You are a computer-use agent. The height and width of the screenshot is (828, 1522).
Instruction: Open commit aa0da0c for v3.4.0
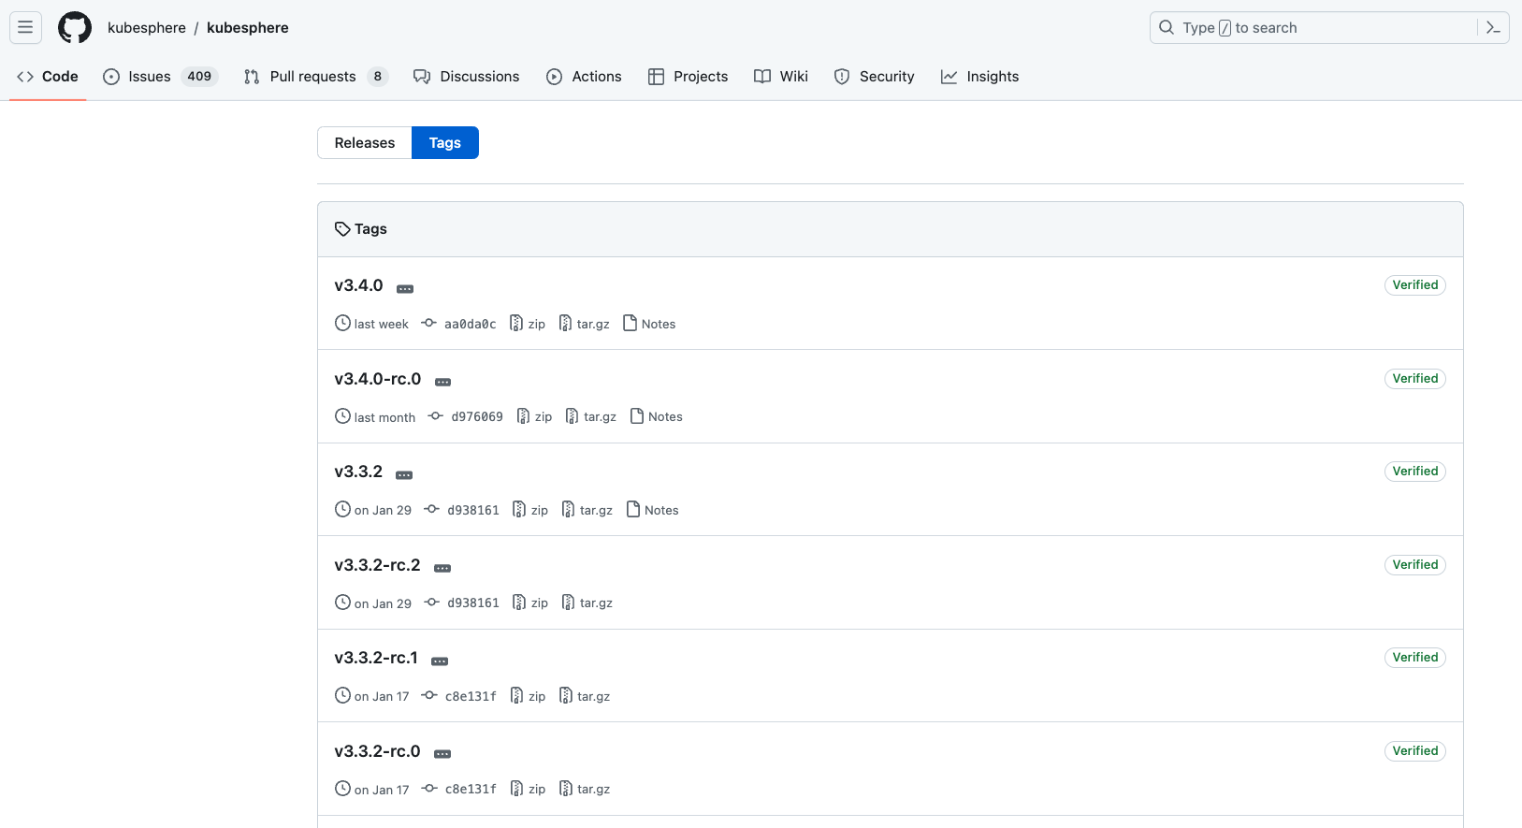tap(459, 324)
